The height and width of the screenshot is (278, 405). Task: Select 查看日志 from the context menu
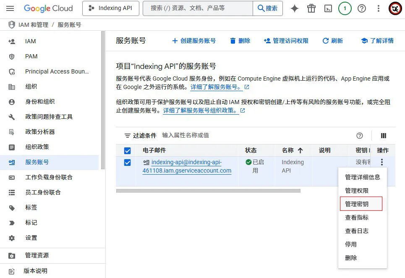[x=362, y=231]
